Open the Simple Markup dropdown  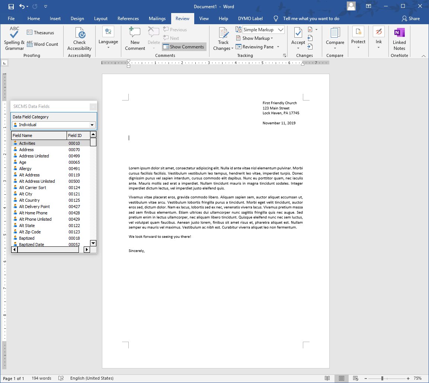(263, 30)
